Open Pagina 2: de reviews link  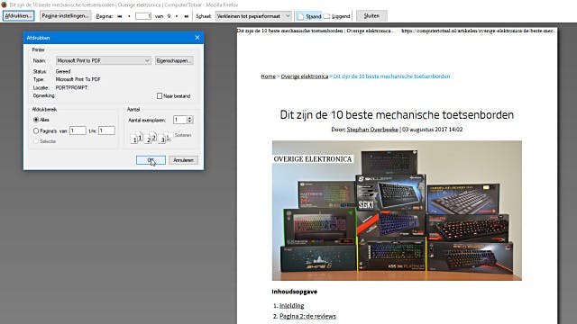pyautogui.click(x=307, y=316)
